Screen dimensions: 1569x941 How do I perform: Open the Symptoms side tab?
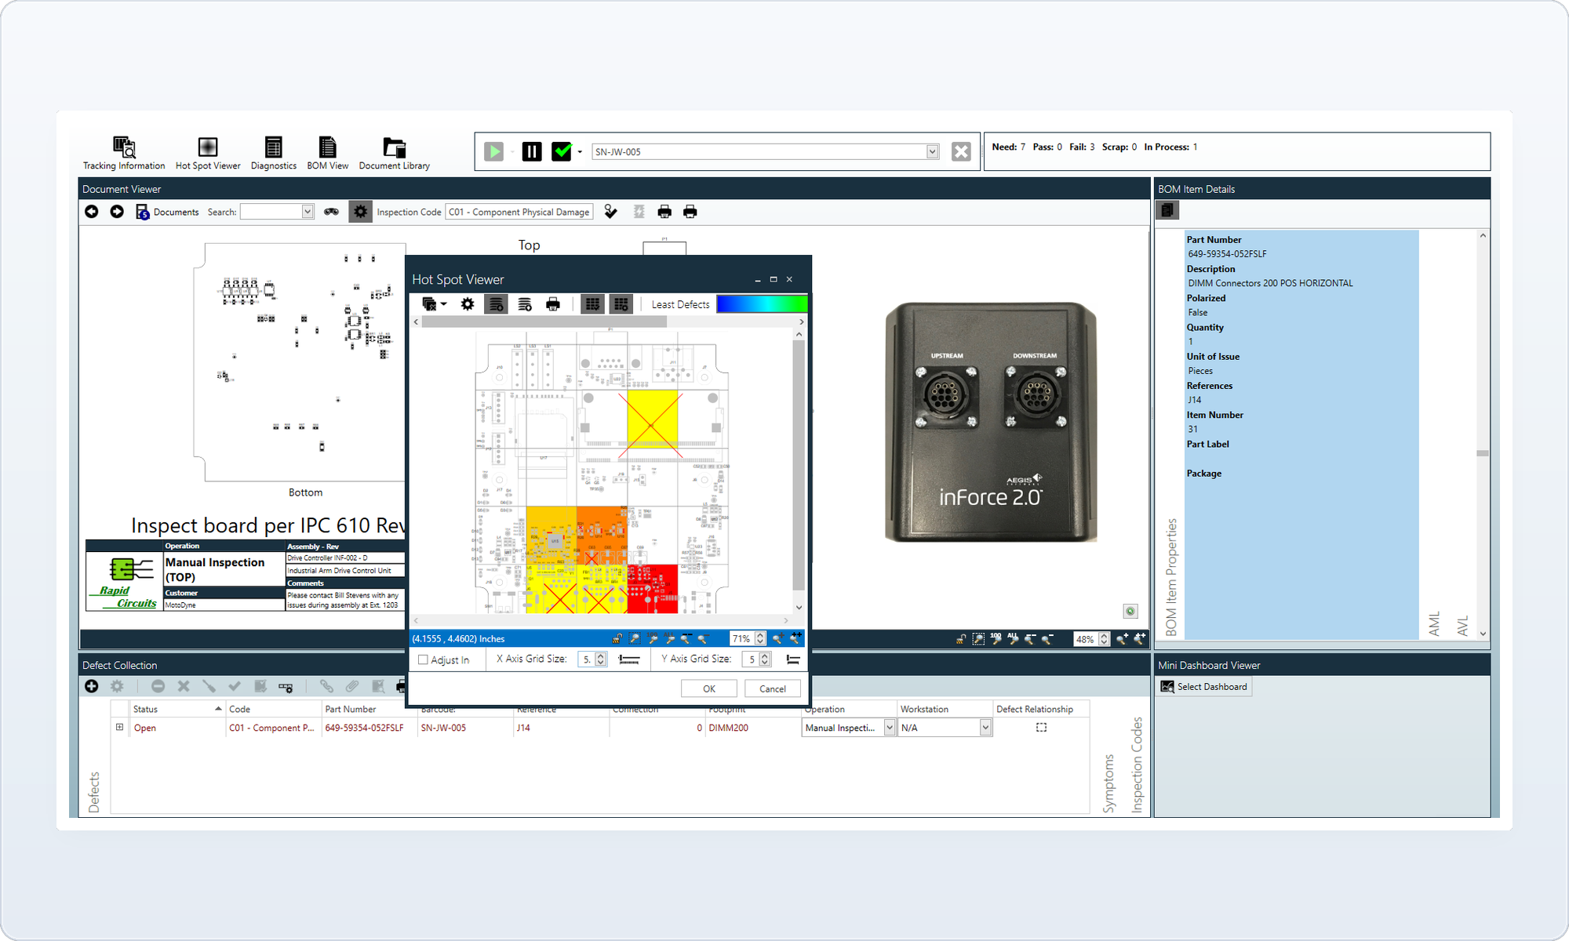[1108, 783]
